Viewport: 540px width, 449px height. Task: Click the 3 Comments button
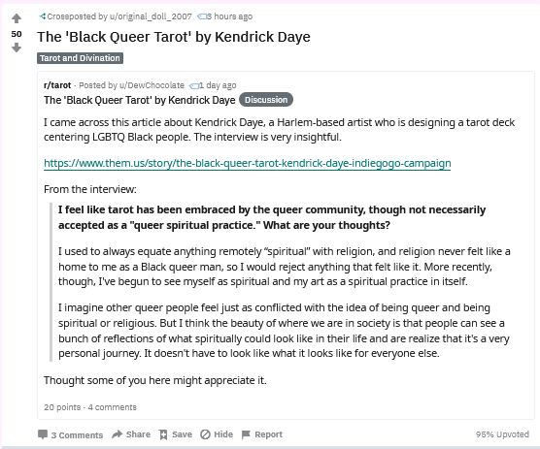[x=70, y=434]
